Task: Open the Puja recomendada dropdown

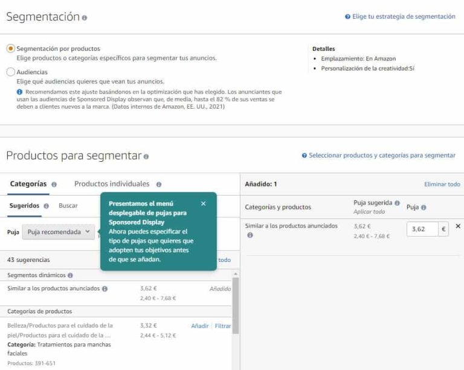Action: [x=58, y=232]
